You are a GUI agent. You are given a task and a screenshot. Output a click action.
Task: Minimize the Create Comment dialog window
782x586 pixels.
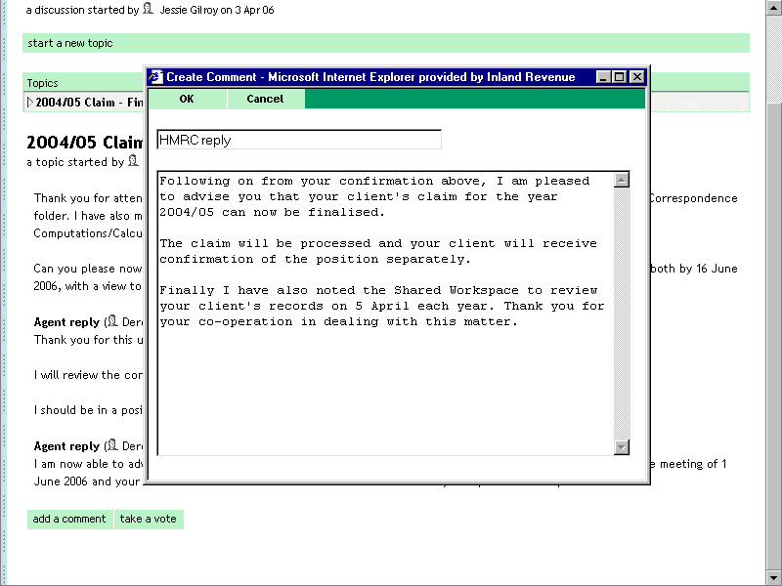coord(604,77)
